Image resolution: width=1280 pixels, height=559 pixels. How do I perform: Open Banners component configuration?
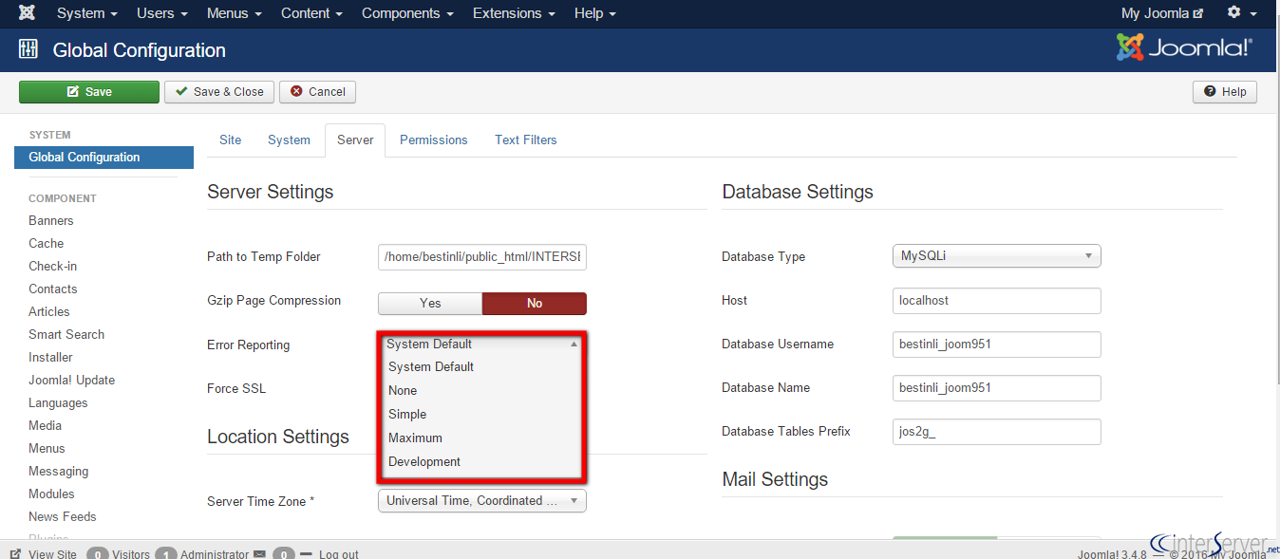51,220
